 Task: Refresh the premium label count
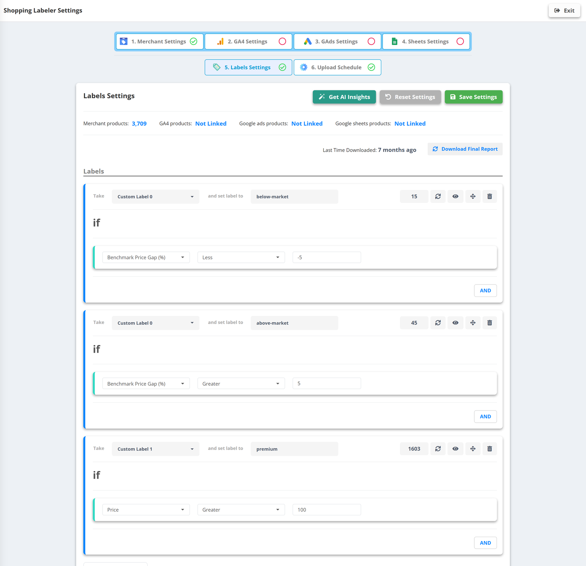pyautogui.click(x=438, y=449)
